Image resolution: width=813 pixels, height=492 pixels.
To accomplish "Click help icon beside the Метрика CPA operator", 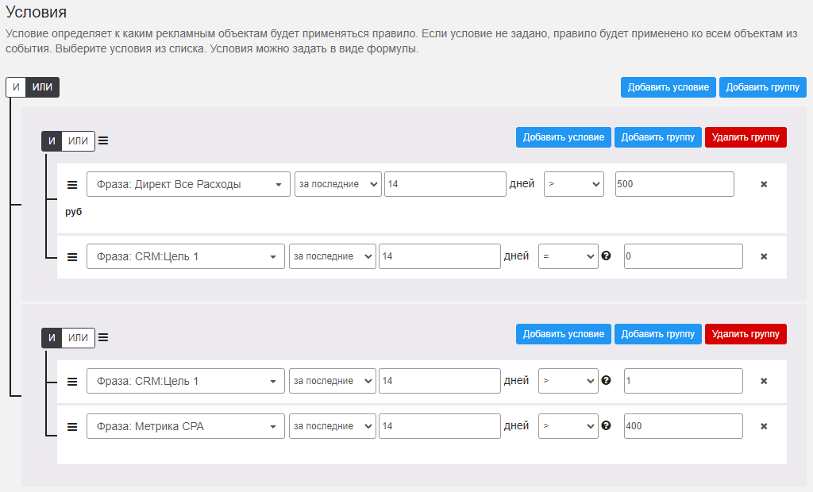I will coord(607,426).
